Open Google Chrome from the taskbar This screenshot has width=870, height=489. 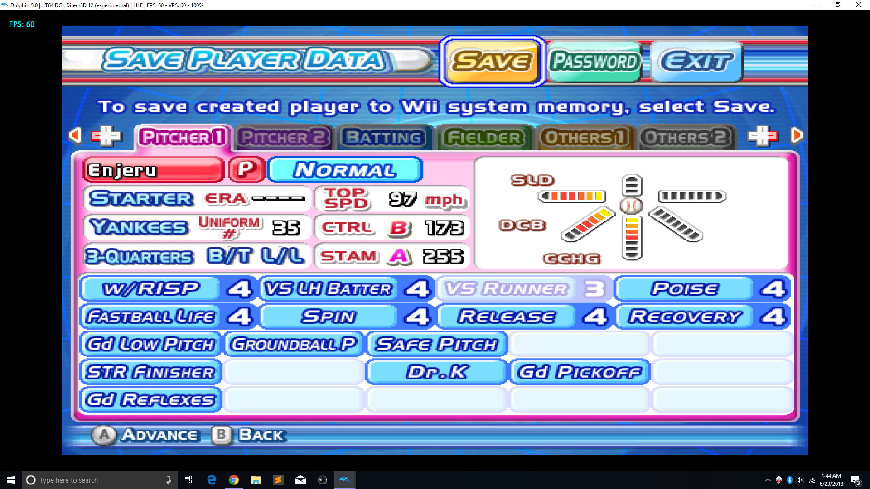(234, 480)
